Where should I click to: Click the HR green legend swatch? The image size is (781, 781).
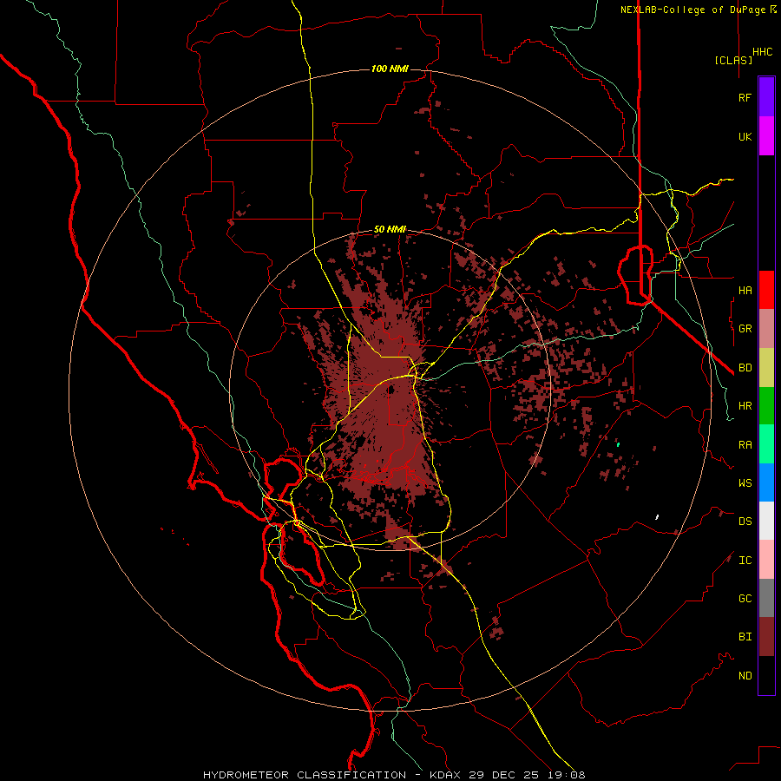[x=766, y=406]
